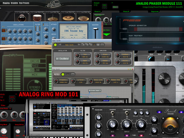
Task: Click the name button in Analog Ring Mod
Action: click(12, 97)
